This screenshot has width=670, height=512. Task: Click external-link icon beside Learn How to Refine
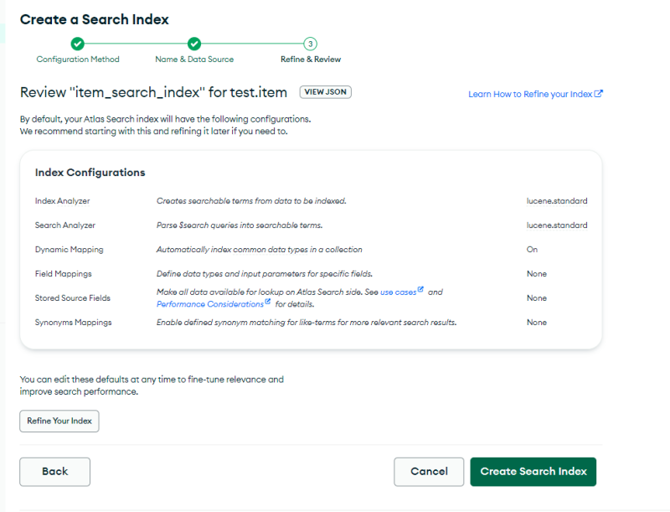(598, 94)
